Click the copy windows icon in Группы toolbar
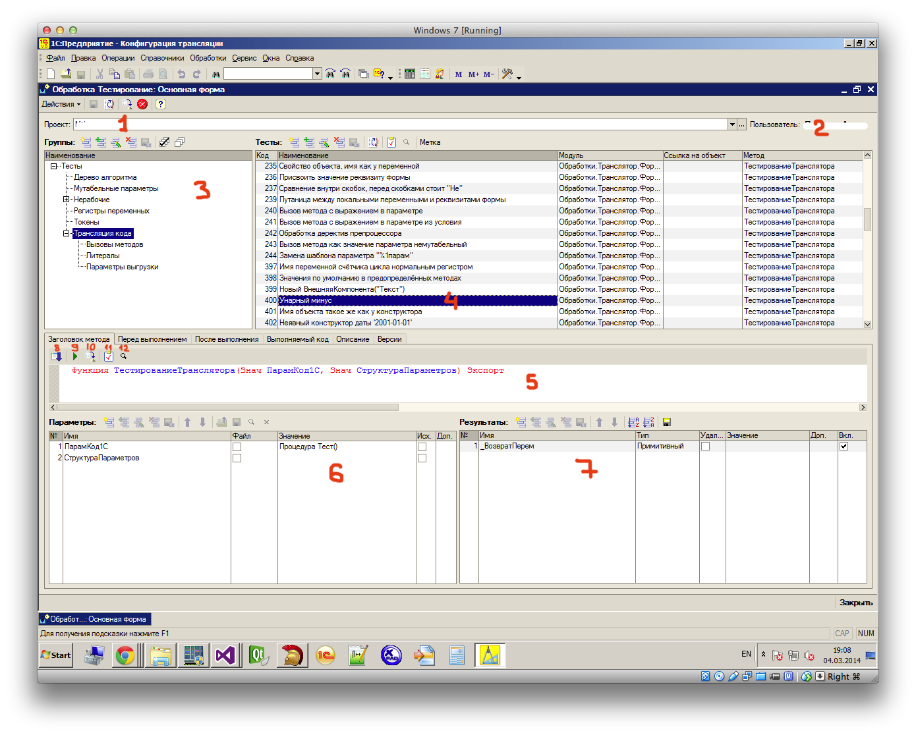This screenshot has height=735, width=916. (179, 142)
